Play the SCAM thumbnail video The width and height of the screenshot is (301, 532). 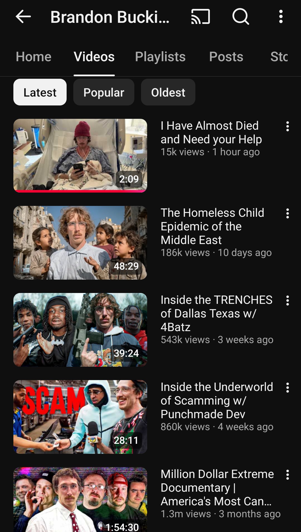80,417
